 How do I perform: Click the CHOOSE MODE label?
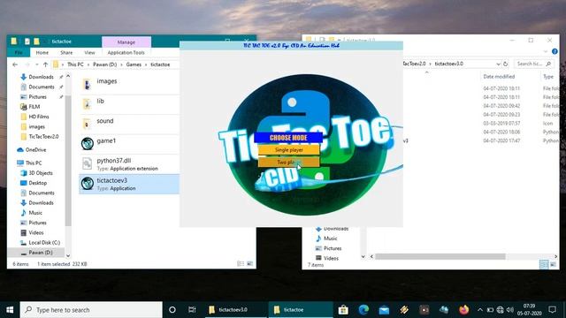point(288,138)
